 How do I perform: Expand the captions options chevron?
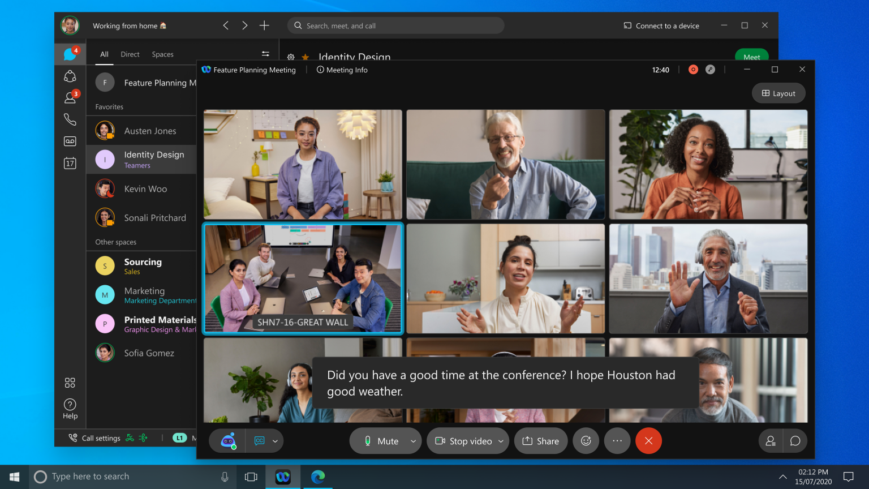[x=275, y=441]
